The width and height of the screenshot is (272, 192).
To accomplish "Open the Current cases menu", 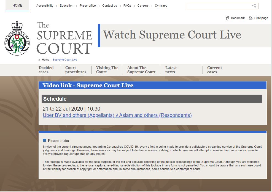I will pos(214,70).
